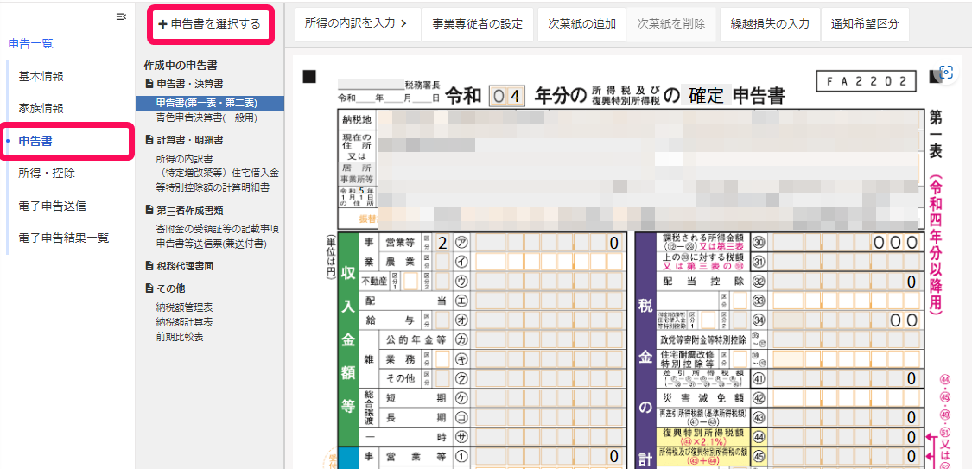Click 申告書を選択する plus button
This screenshot has width=972, height=469.
[210, 24]
